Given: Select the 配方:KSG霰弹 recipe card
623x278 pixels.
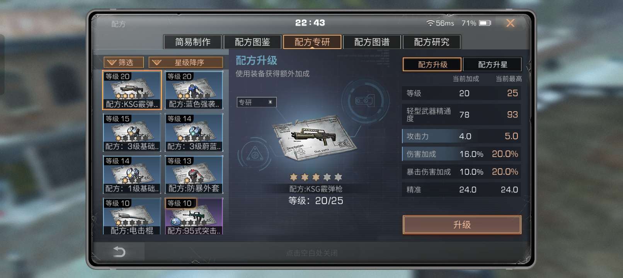Looking at the screenshot, I should point(132,90).
